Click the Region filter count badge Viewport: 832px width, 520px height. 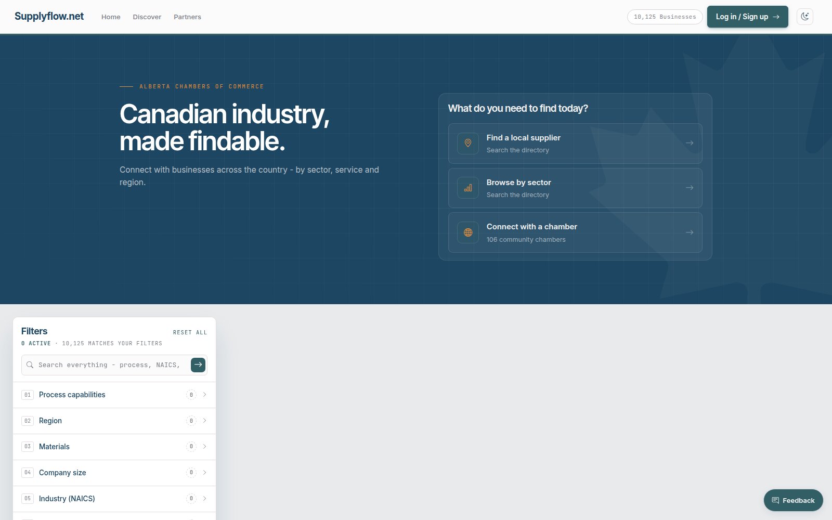tap(191, 421)
